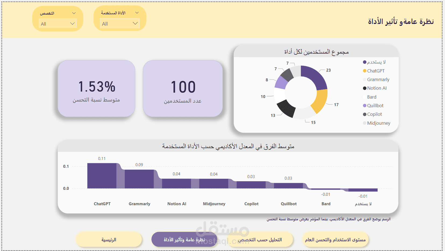445x251 pixels.
Task: Click the مجموع المستخدمين لكل أداة chart title
Action: click(316, 52)
